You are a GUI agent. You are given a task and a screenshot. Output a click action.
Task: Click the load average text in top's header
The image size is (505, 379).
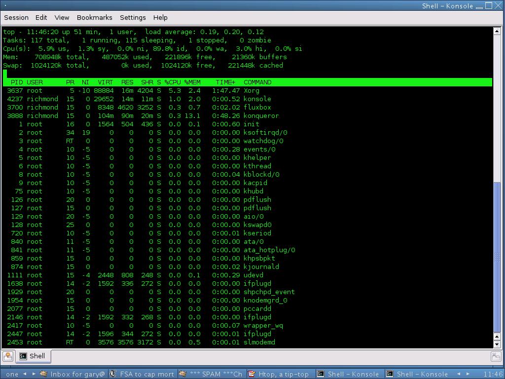tap(204, 32)
